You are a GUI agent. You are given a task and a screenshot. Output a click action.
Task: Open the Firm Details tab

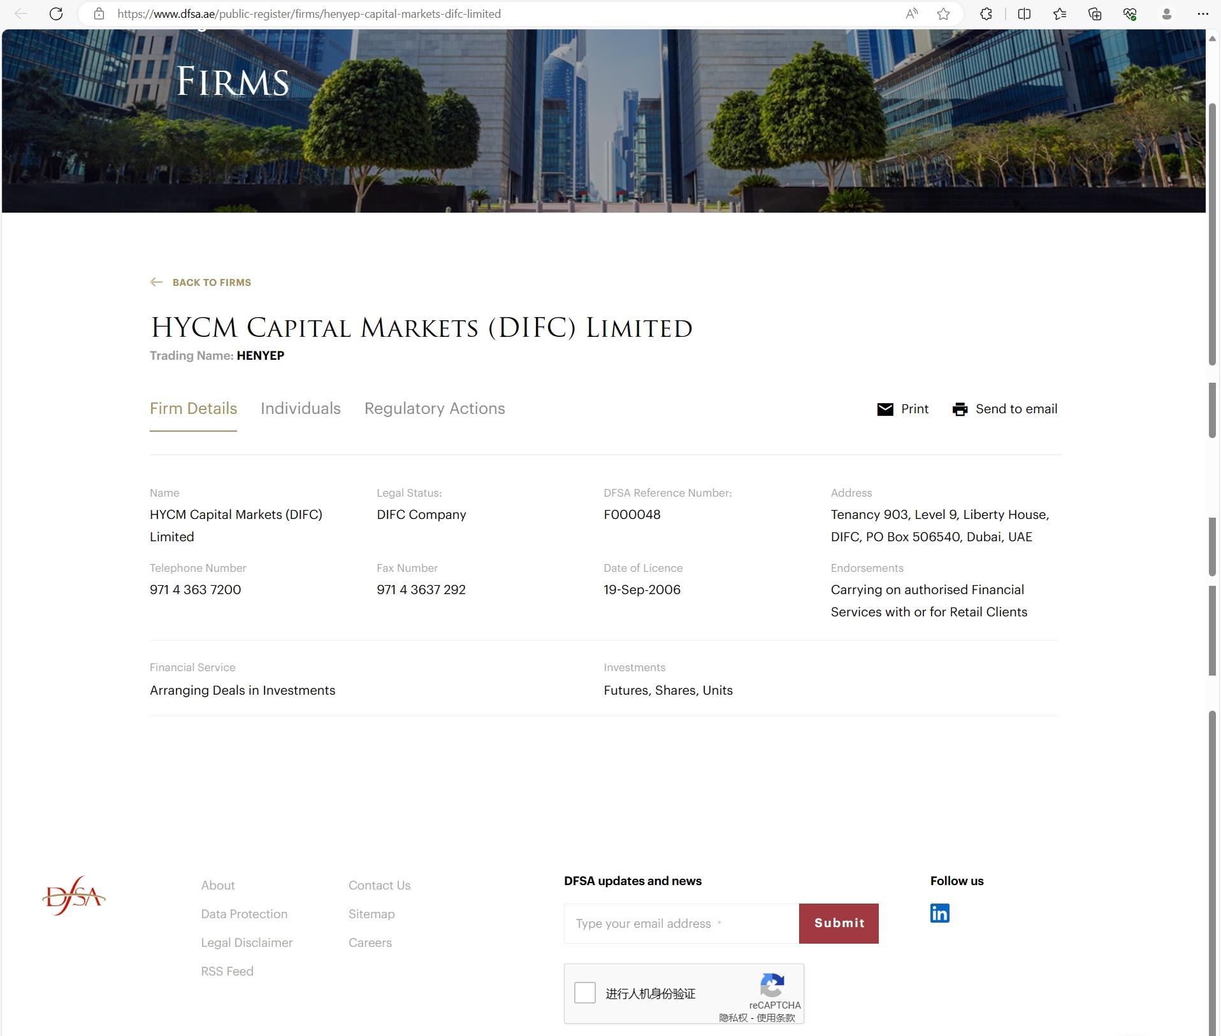click(x=193, y=409)
